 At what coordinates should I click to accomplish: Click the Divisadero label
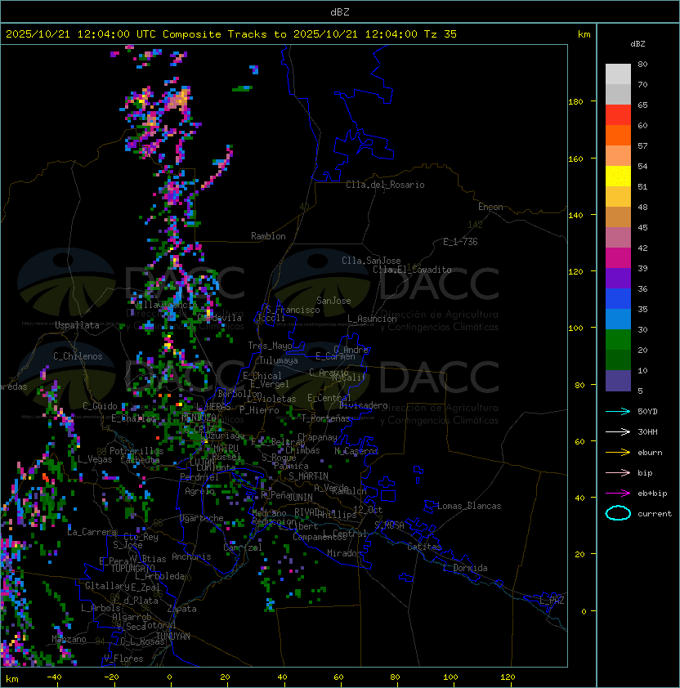click(364, 405)
